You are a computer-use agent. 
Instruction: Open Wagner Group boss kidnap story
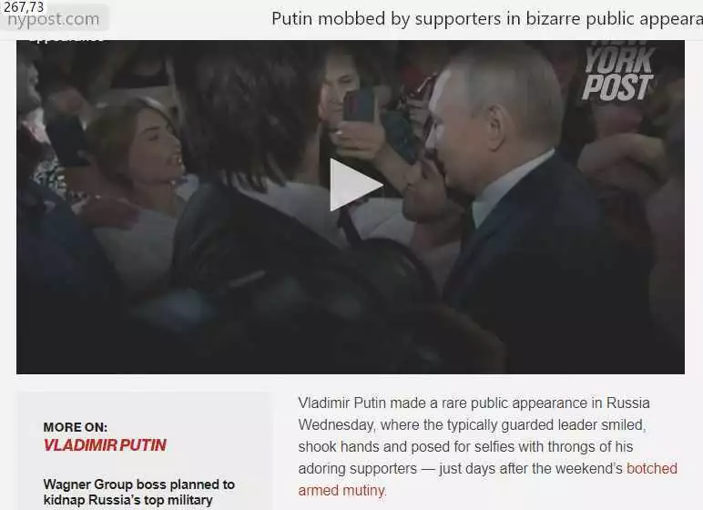[x=139, y=492]
